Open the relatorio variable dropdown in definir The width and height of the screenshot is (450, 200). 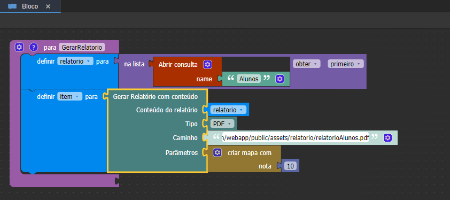tap(75, 61)
